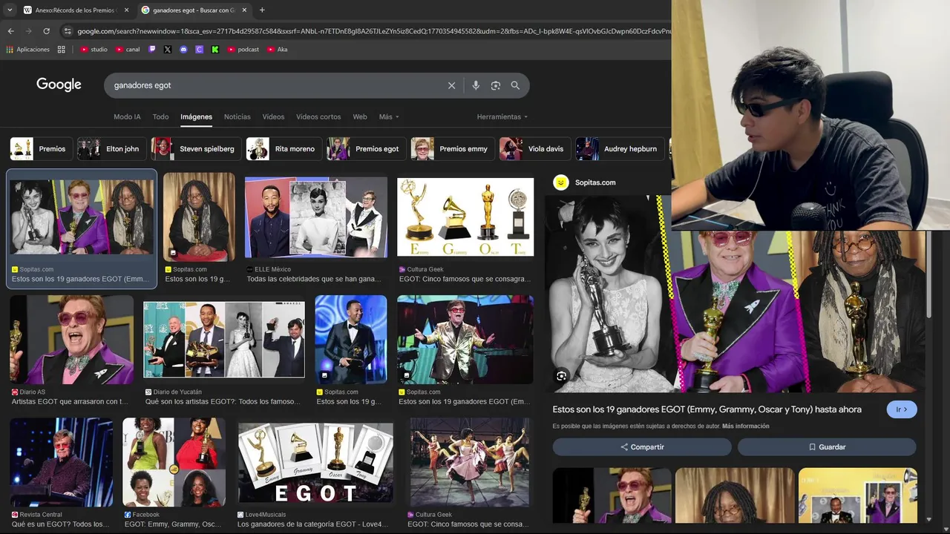Image resolution: width=950 pixels, height=534 pixels.
Task: Open the tab groups grid icon
Action: [x=62, y=50]
